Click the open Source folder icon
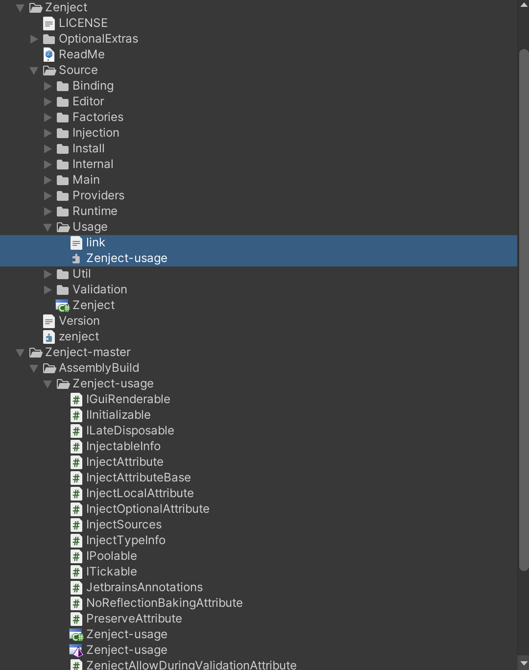529x670 pixels. (x=49, y=71)
